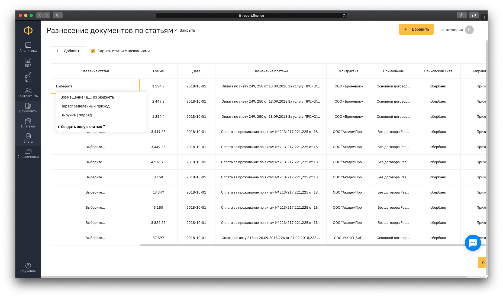
Task: Click the Контрагент column header
Action: [349, 71]
